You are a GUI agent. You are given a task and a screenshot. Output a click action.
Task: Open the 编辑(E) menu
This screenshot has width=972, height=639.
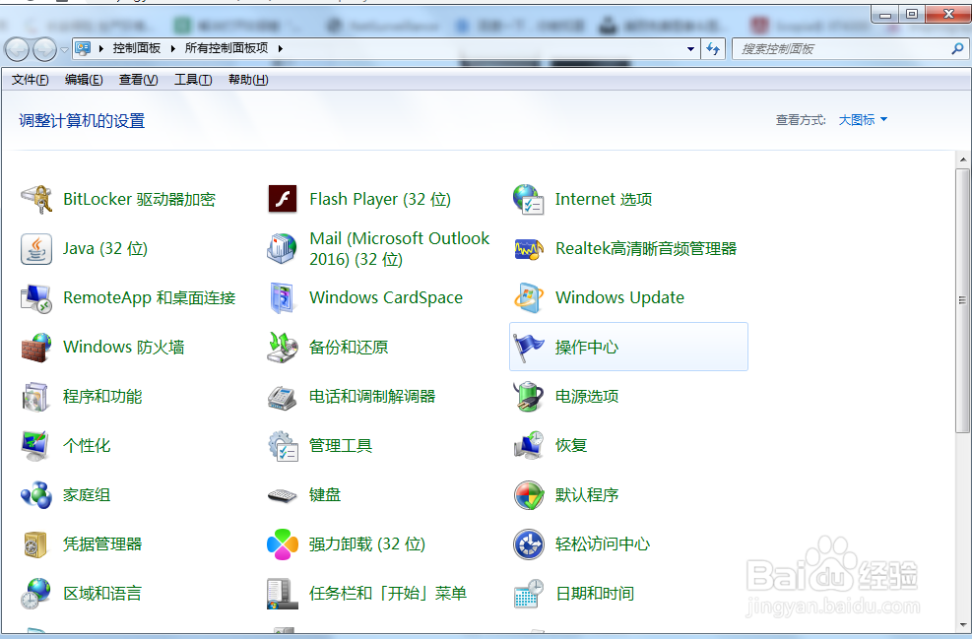coord(84,80)
